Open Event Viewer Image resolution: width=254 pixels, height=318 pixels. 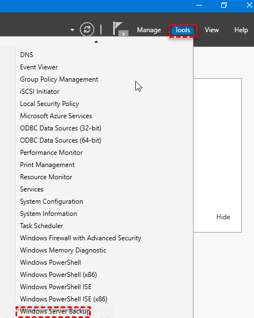point(39,67)
